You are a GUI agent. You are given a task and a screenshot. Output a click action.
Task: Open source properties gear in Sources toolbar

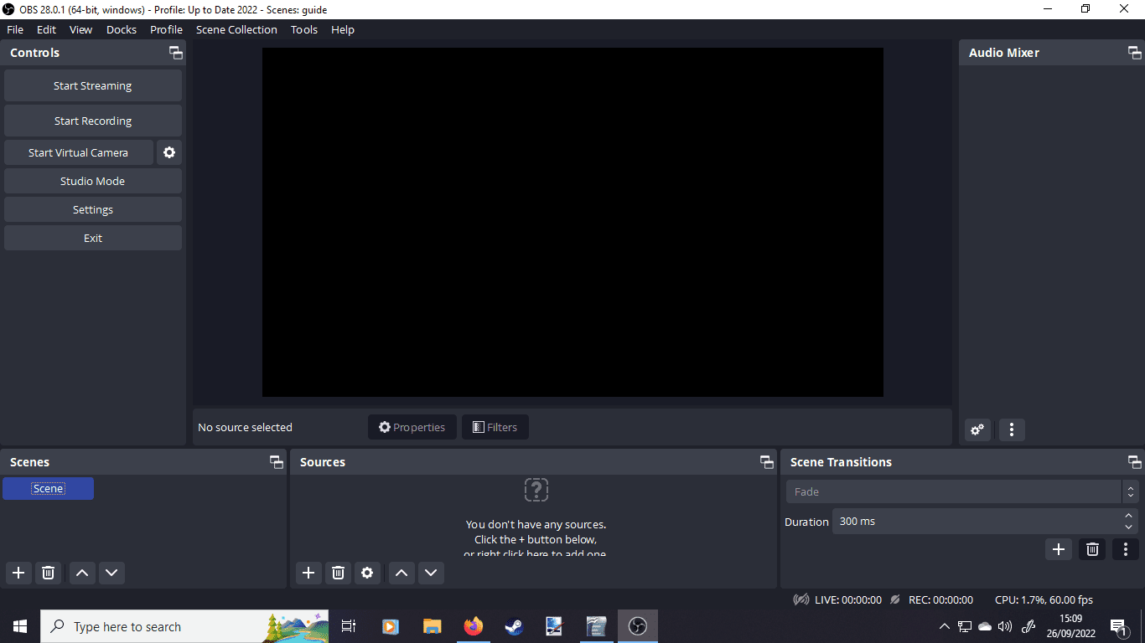367,573
